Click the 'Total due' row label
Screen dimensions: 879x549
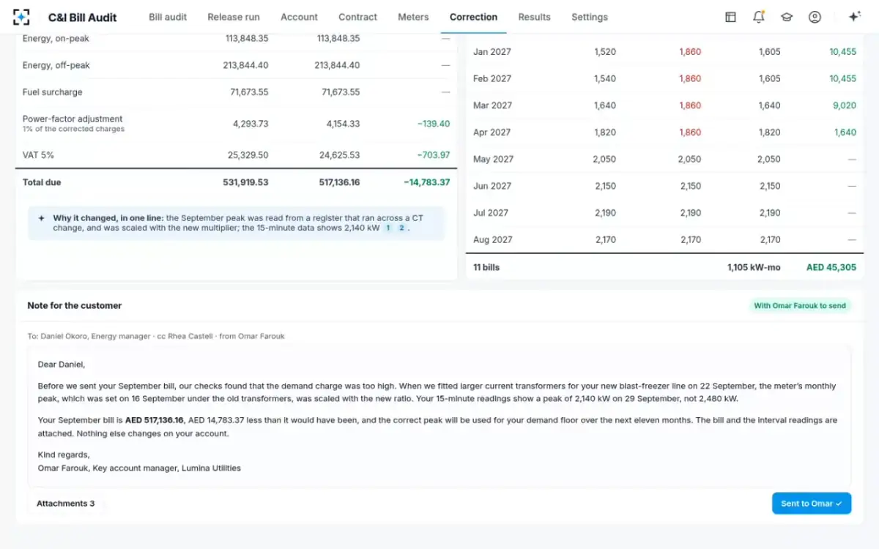pos(42,182)
